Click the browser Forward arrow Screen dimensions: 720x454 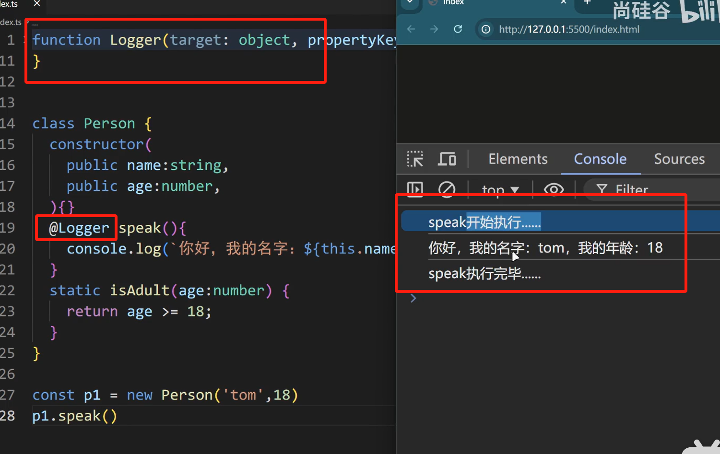tap(434, 29)
